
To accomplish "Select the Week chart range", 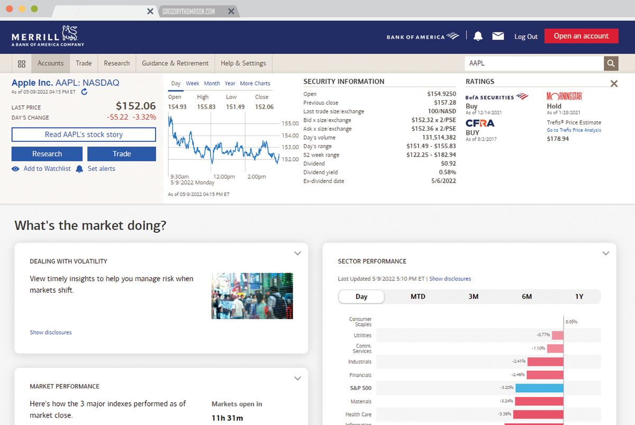I will [x=193, y=84].
